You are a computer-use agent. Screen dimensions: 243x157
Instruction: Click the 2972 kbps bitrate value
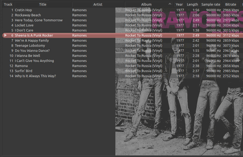click(x=231, y=20)
